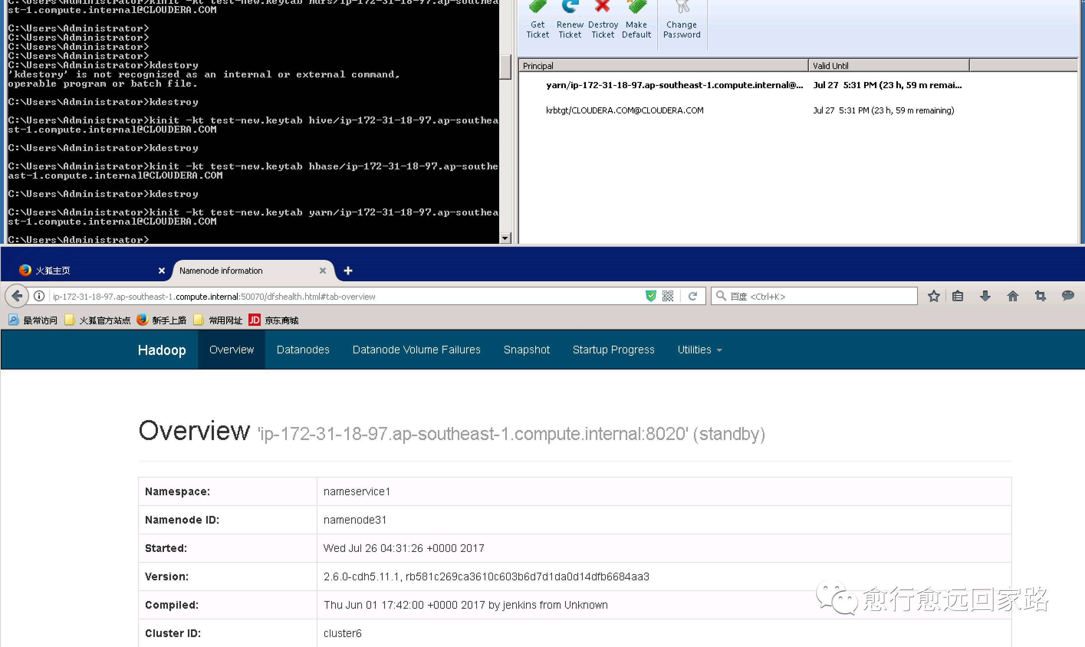Viewport: 1085px width, 647px height.
Task: Open Overview in Hadoop navbar
Action: pos(232,350)
